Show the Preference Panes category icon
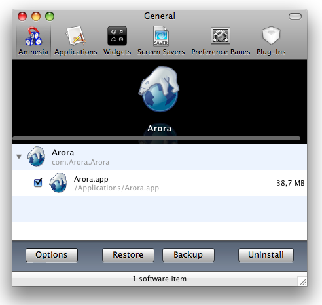The width and height of the screenshot is (322, 305). [221, 35]
